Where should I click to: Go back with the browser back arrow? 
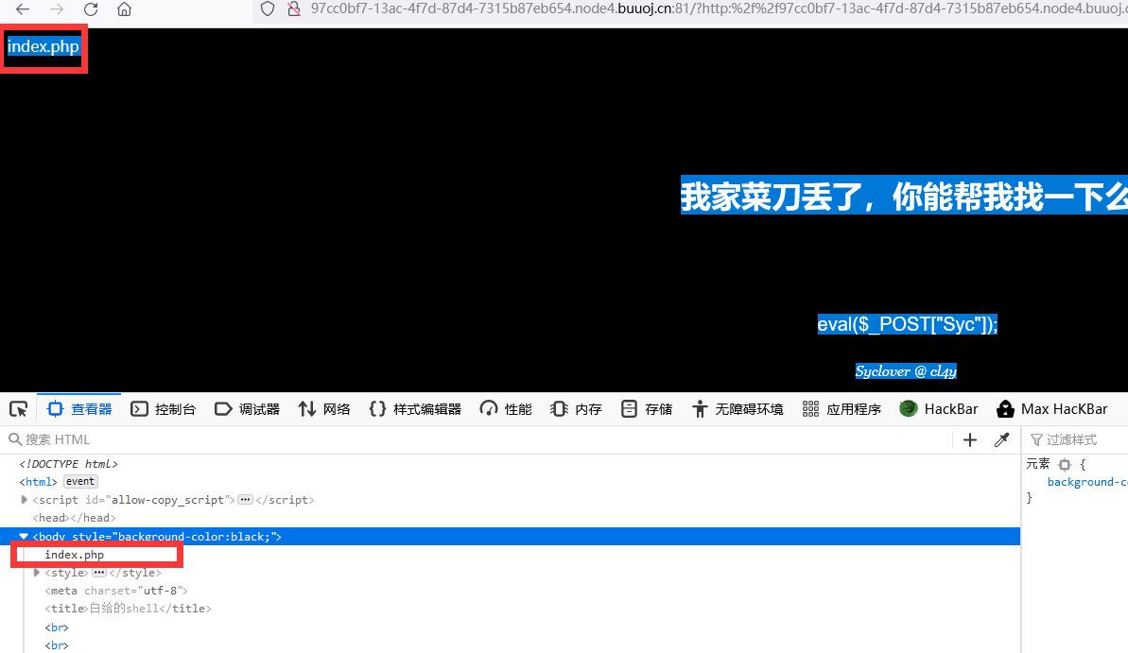pos(23,9)
